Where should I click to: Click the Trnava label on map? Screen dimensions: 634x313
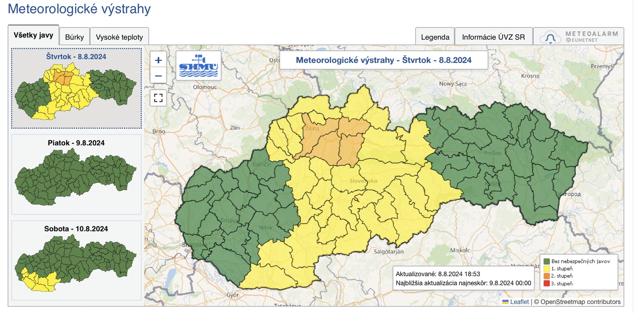click(x=229, y=220)
